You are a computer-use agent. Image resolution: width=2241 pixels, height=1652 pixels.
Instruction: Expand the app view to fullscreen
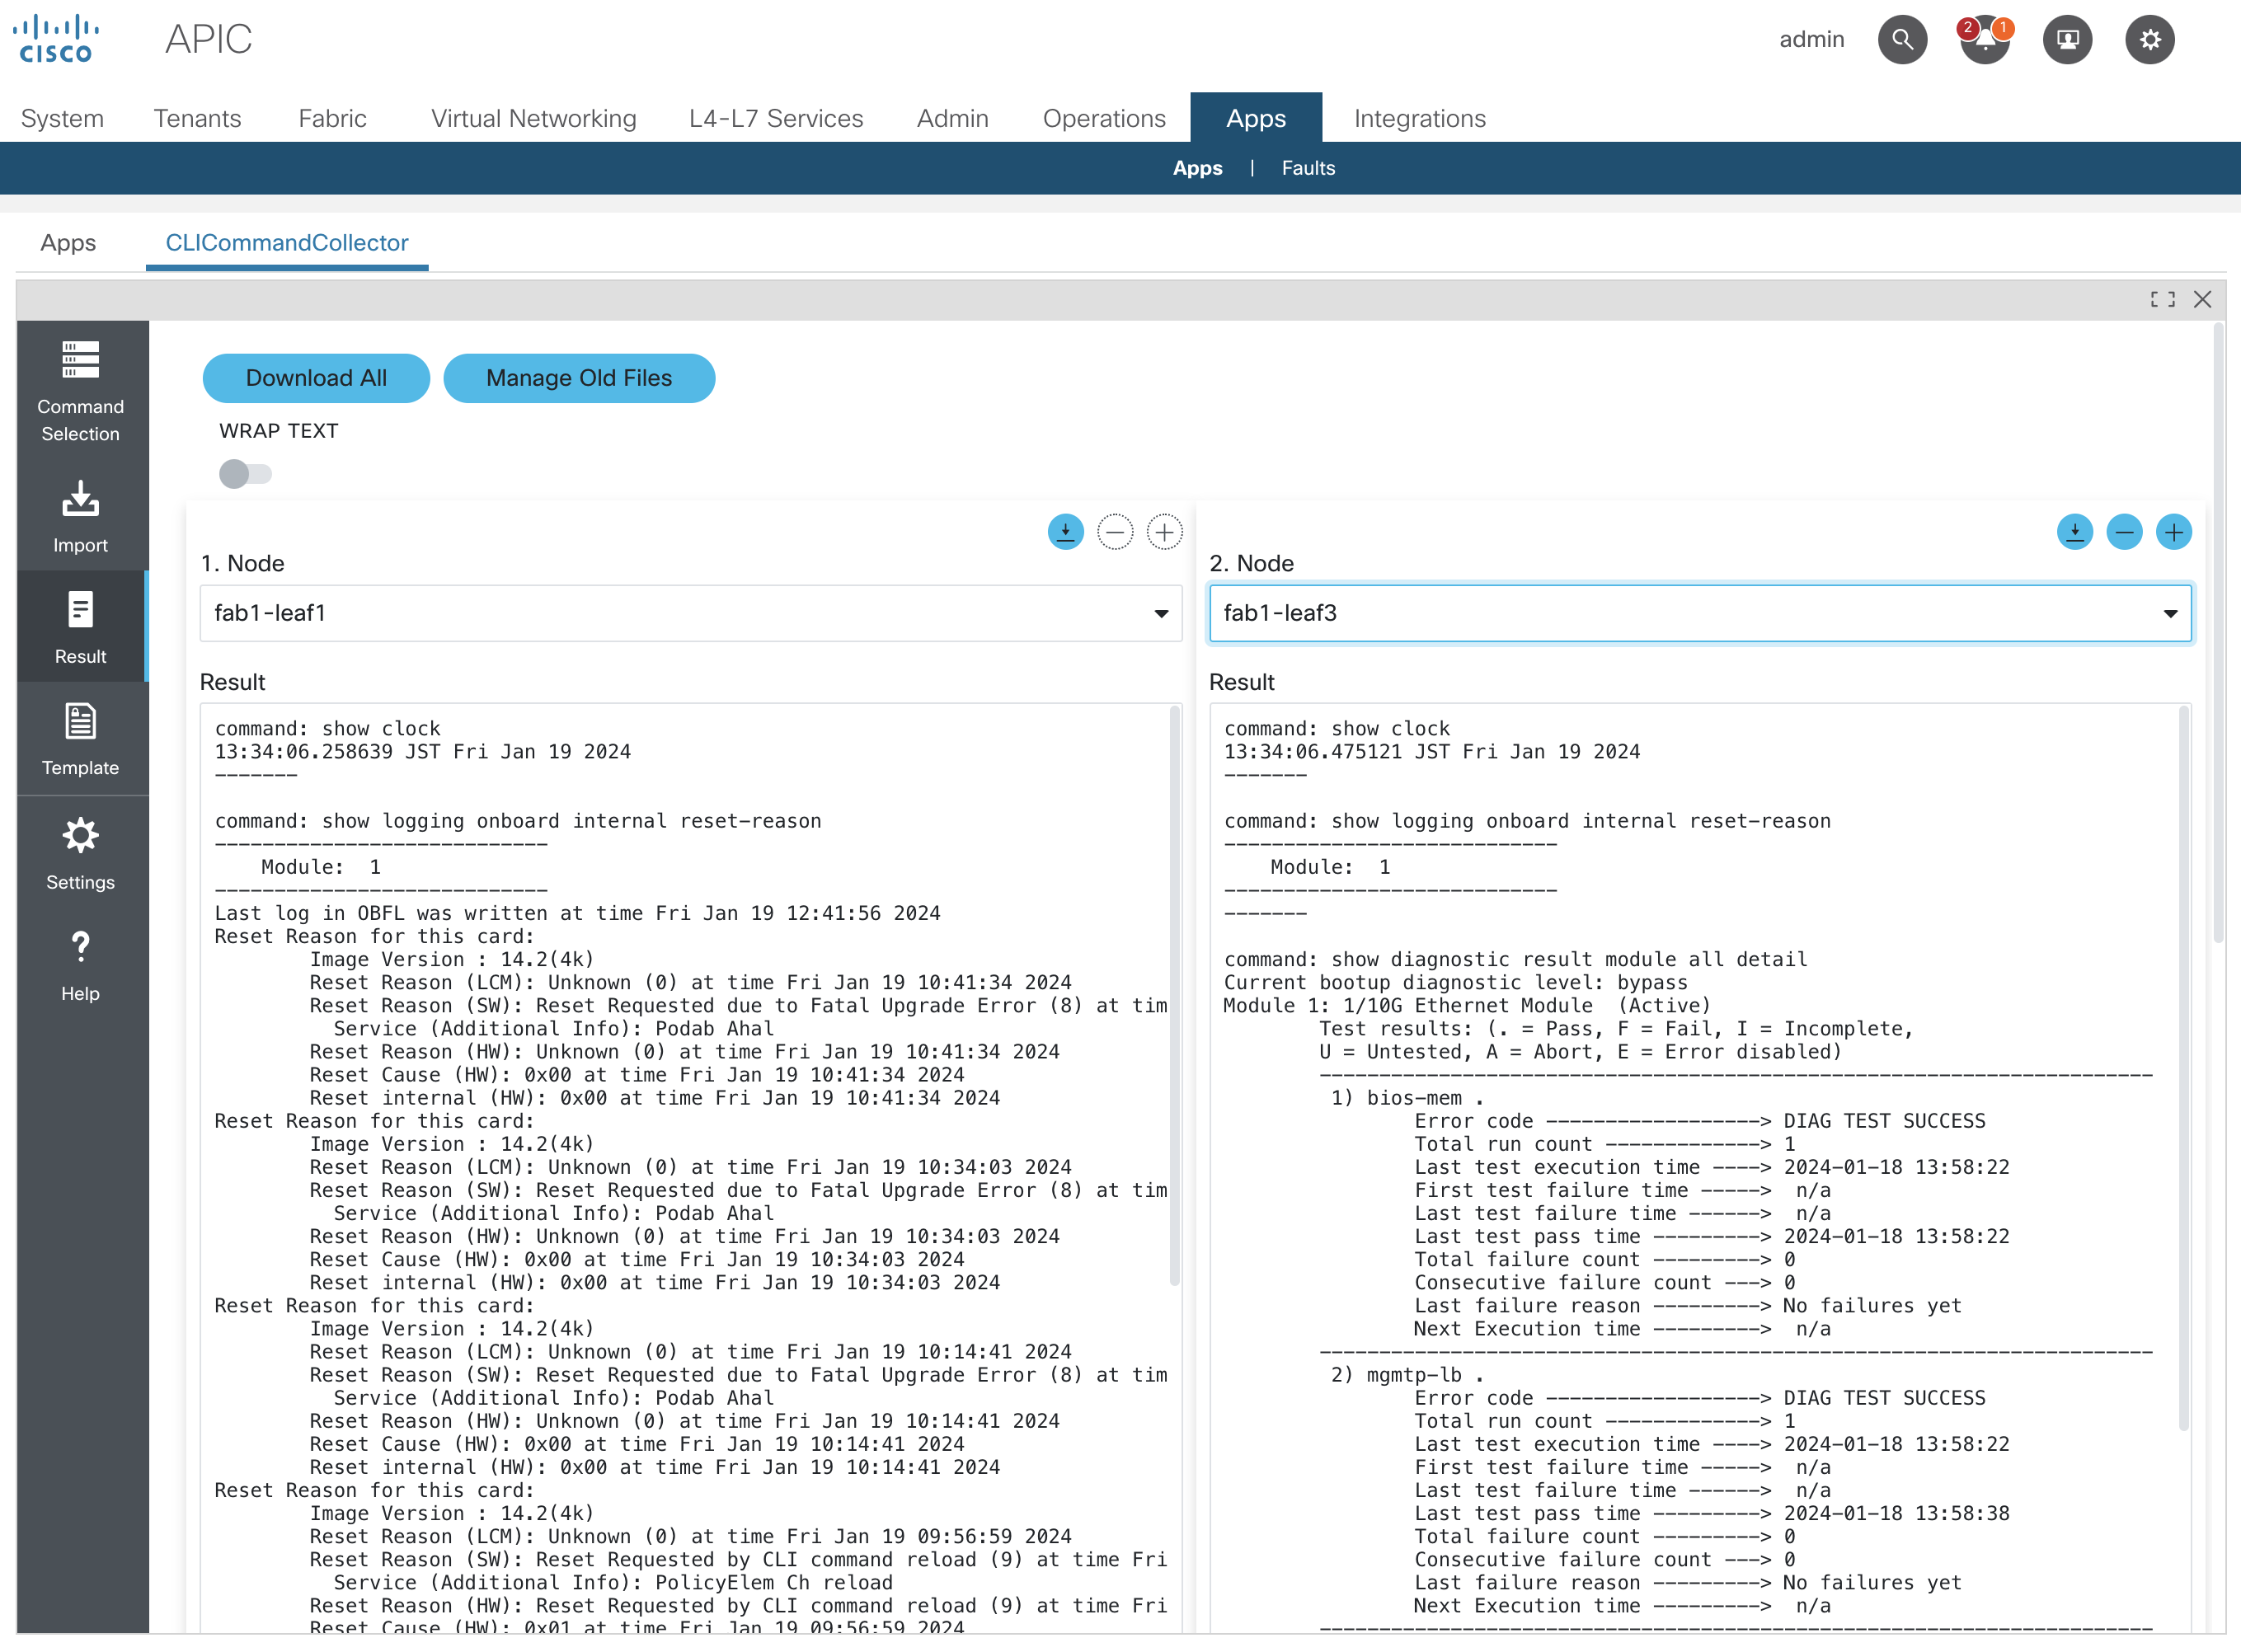pos(2162,299)
